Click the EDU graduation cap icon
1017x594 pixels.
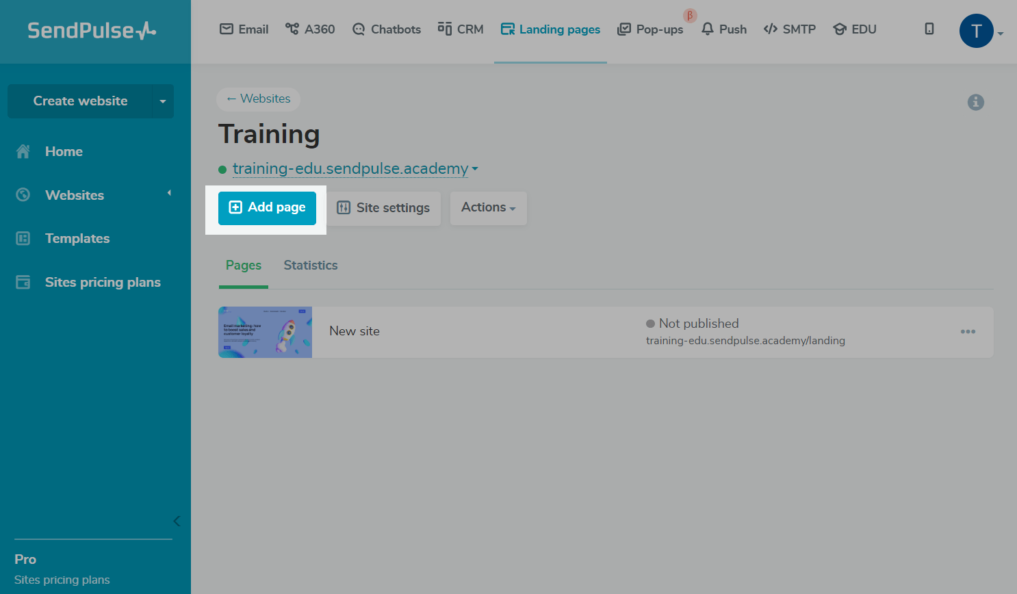(x=840, y=29)
